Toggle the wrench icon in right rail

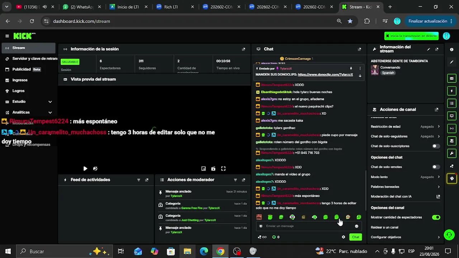(x=452, y=154)
